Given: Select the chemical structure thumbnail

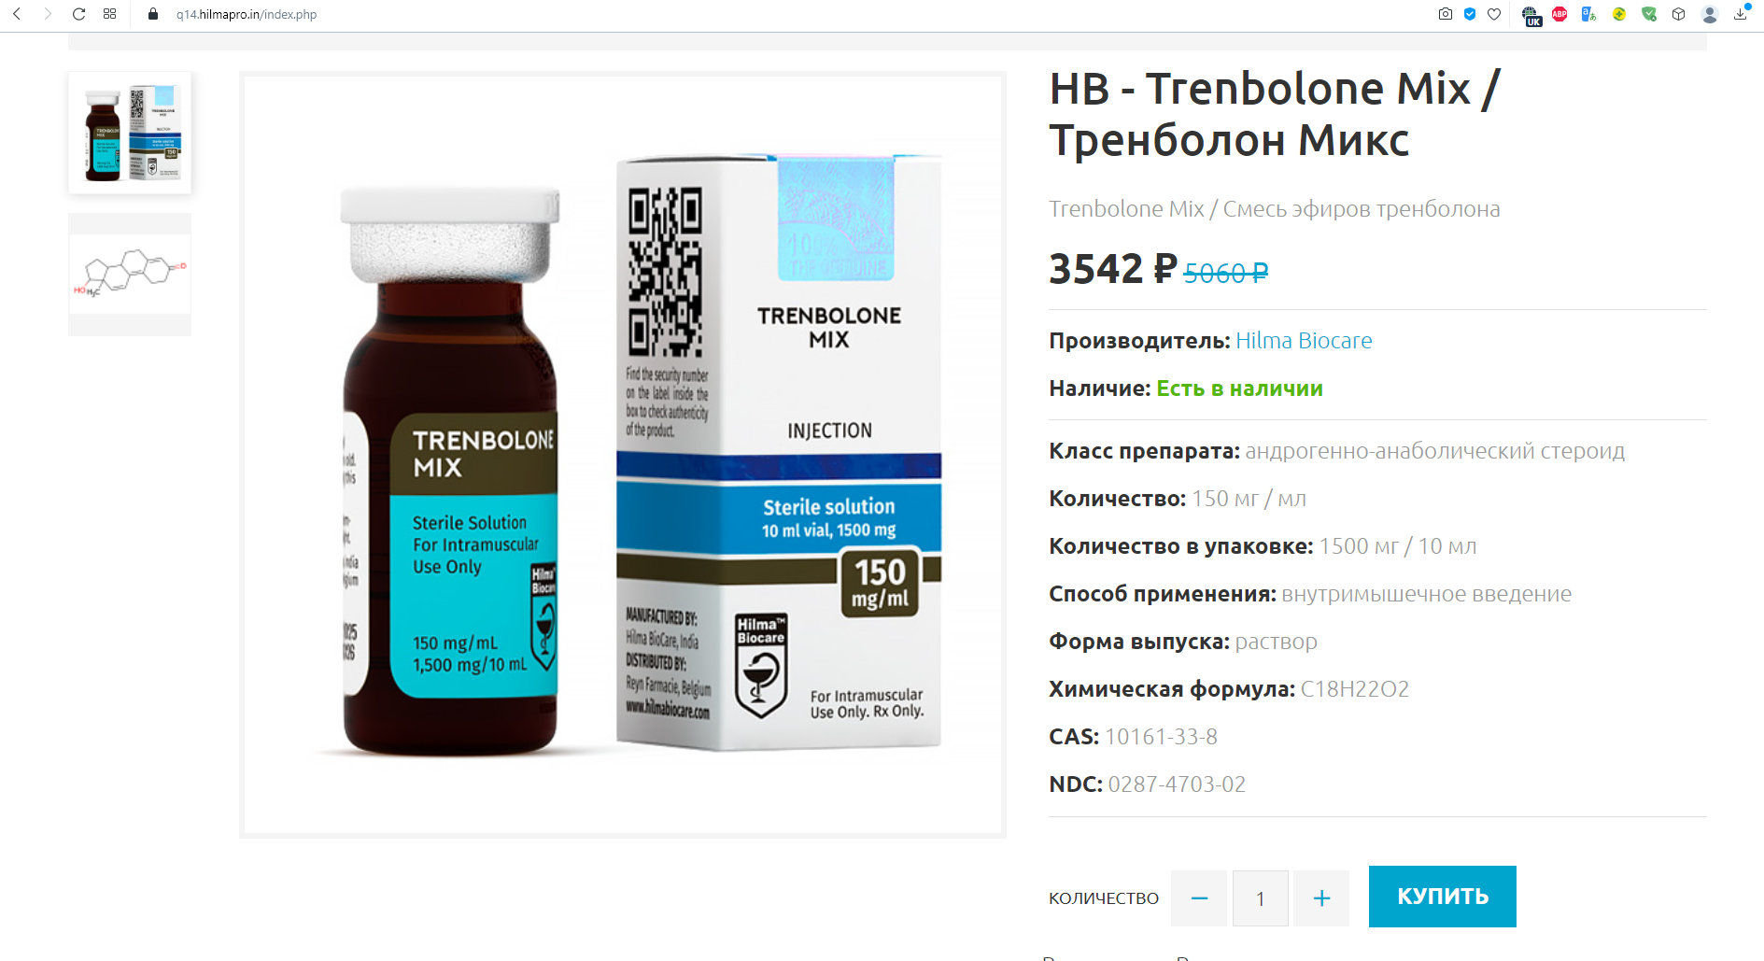Looking at the screenshot, I should pos(130,275).
